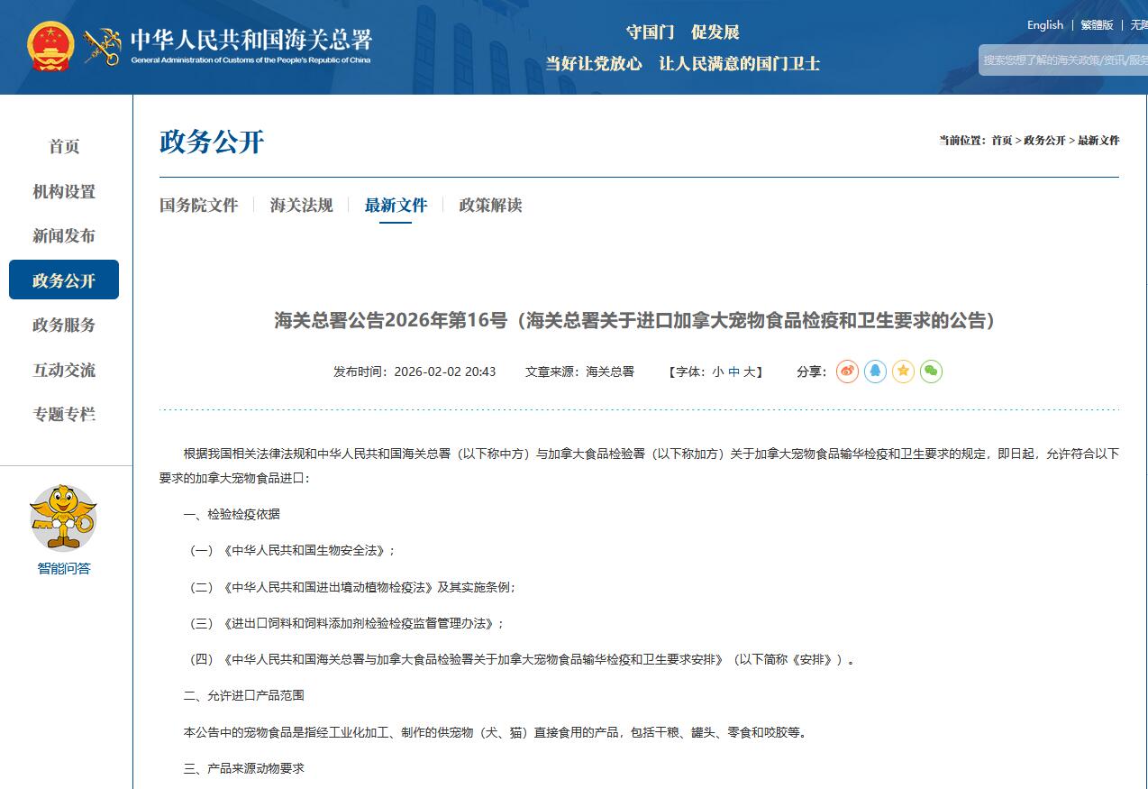Switch to 国务院文件 tab
This screenshot has height=789, width=1148.
click(198, 205)
